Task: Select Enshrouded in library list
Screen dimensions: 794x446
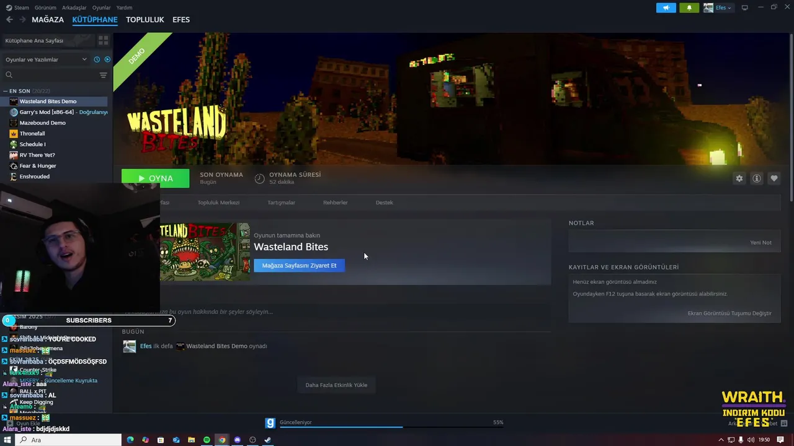Action: click(55, 177)
